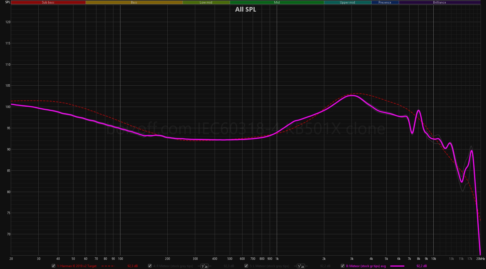
Task: Click the Mid band label
Action: (277, 2)
